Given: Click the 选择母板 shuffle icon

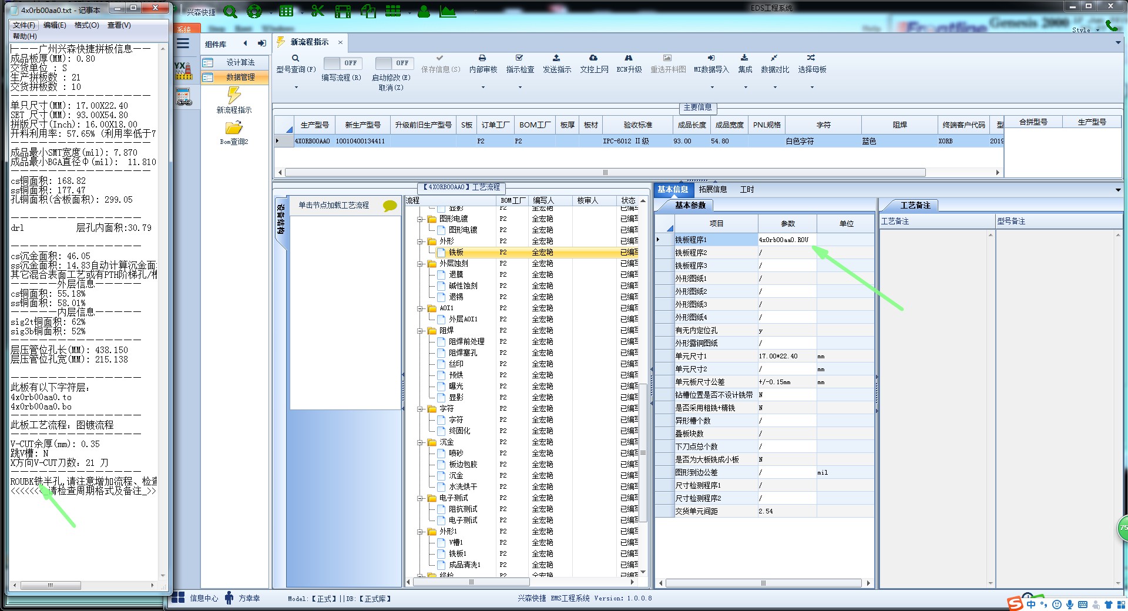Looking at the screenshot, I should [x=811, y=58].
